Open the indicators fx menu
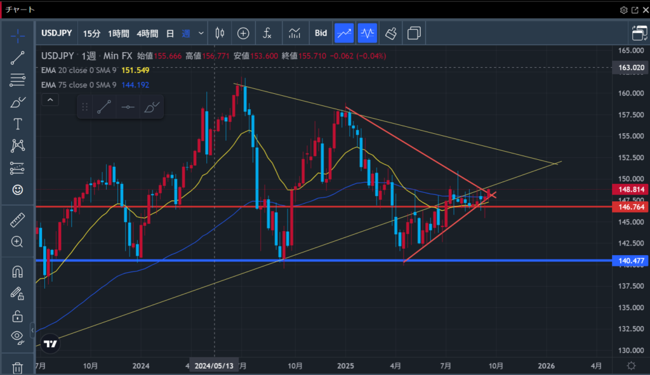The width and height of the screenshot is (650, 375). 267,33
